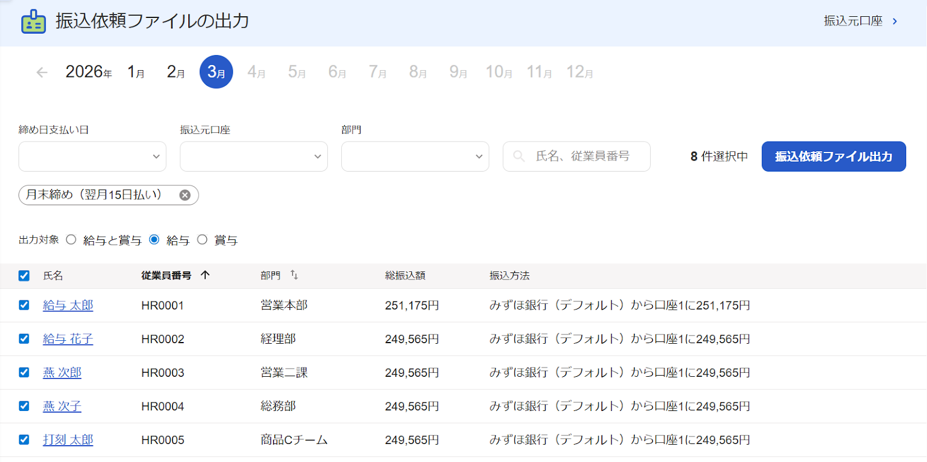
Task: Uncheck the 燕 次子 row checkbox
Action: (x=24, y=406)
